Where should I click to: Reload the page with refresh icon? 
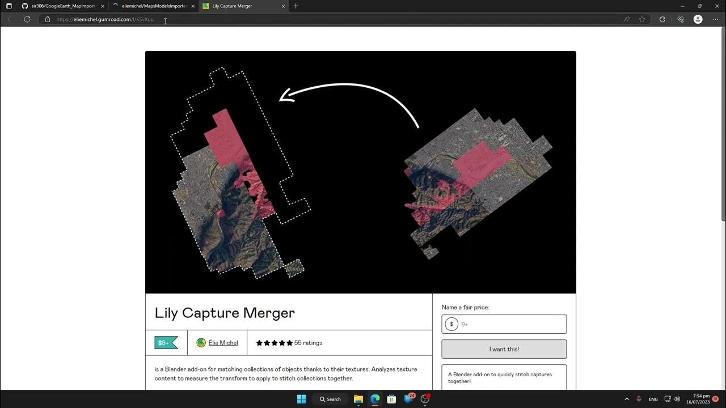pos(27,19)
